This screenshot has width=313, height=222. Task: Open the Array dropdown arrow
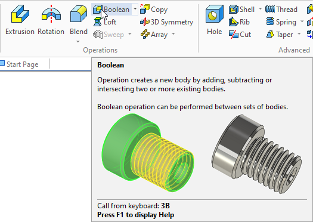click(173, 34)
